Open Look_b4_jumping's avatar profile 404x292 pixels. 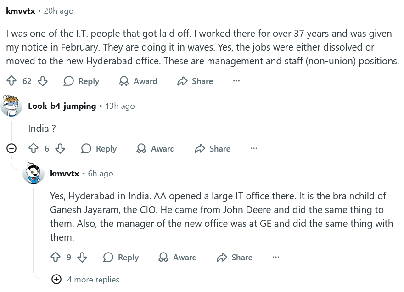click(x=12, y=106)
